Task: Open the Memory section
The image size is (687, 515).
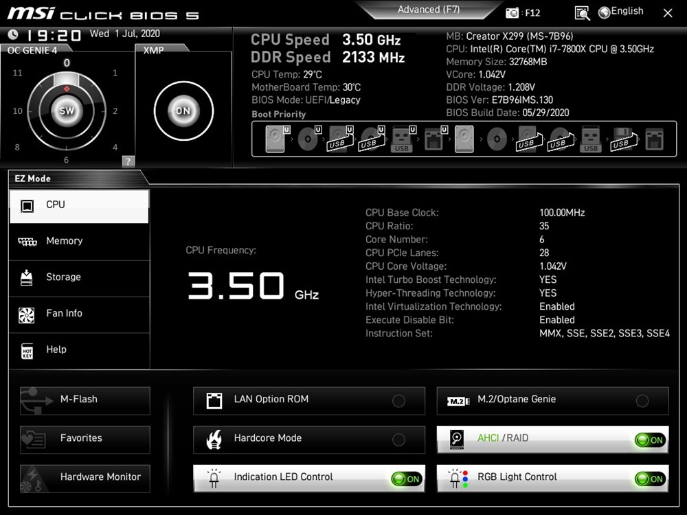Action: point(79,242)
